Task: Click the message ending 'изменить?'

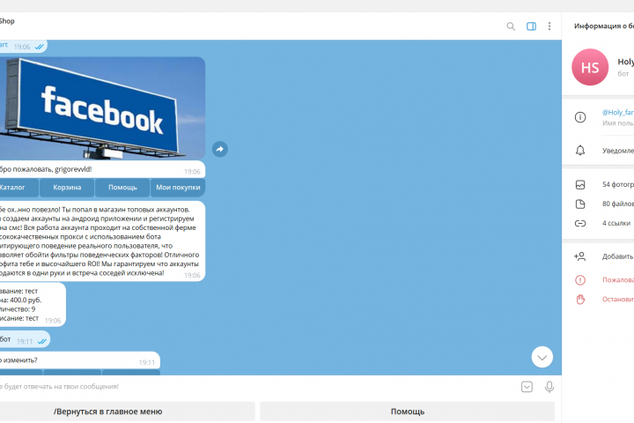Action: (79, 360)
